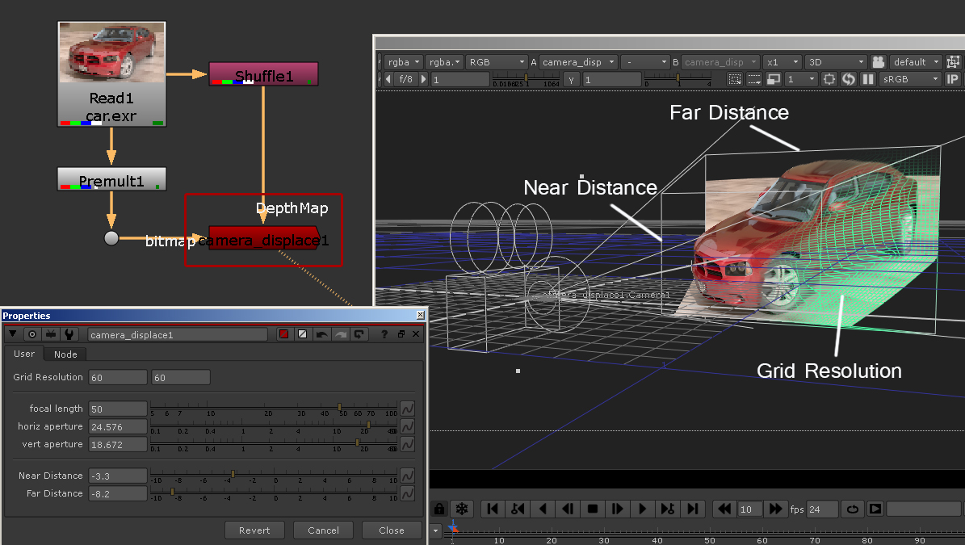Switch to the Node tab

65,354
